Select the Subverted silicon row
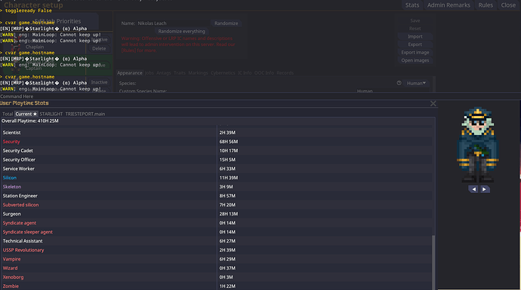521x290 pixels. (x=217, y=205)
